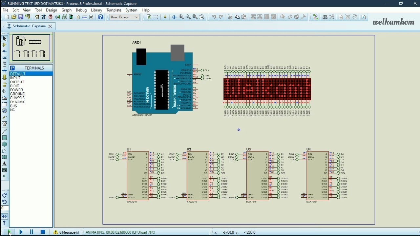
Task: Click the Redraw display refresh icon
Action: 149,17
